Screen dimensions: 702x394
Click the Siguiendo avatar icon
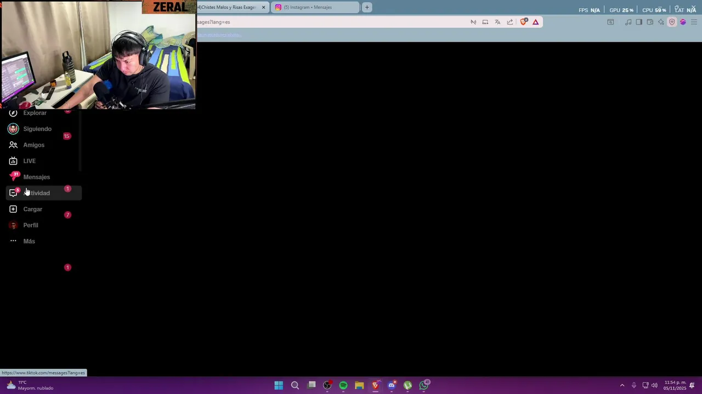tap(13, 129)
